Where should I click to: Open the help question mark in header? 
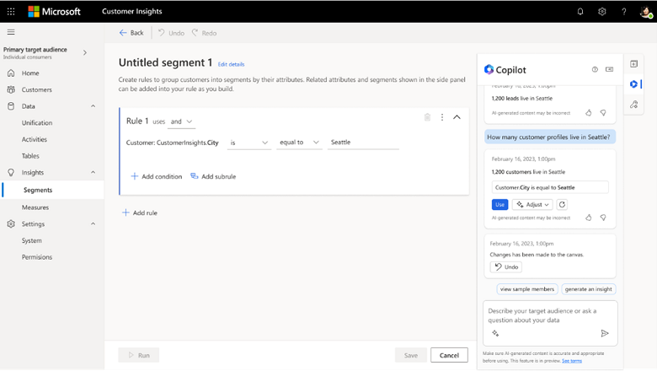click(624, 11)
